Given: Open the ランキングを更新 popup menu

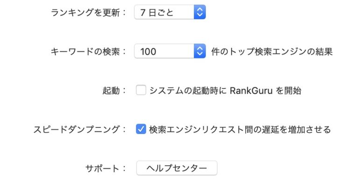Looking at the screenshot, I should pos(170,12).
